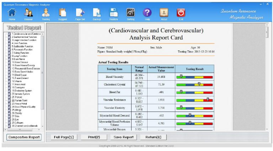Open Page Set options
This screenshot has height=151, width=273.
coord(80,13)
